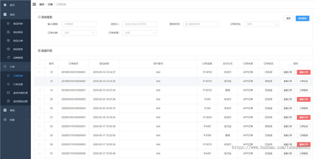Check the row checkbox for order 32
The height and width of the screenshot is (159, 316).
pos(39,126)
